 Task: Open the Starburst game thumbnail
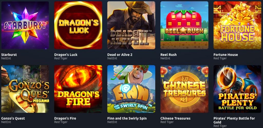pyautogui.click(x=25, y=25)
